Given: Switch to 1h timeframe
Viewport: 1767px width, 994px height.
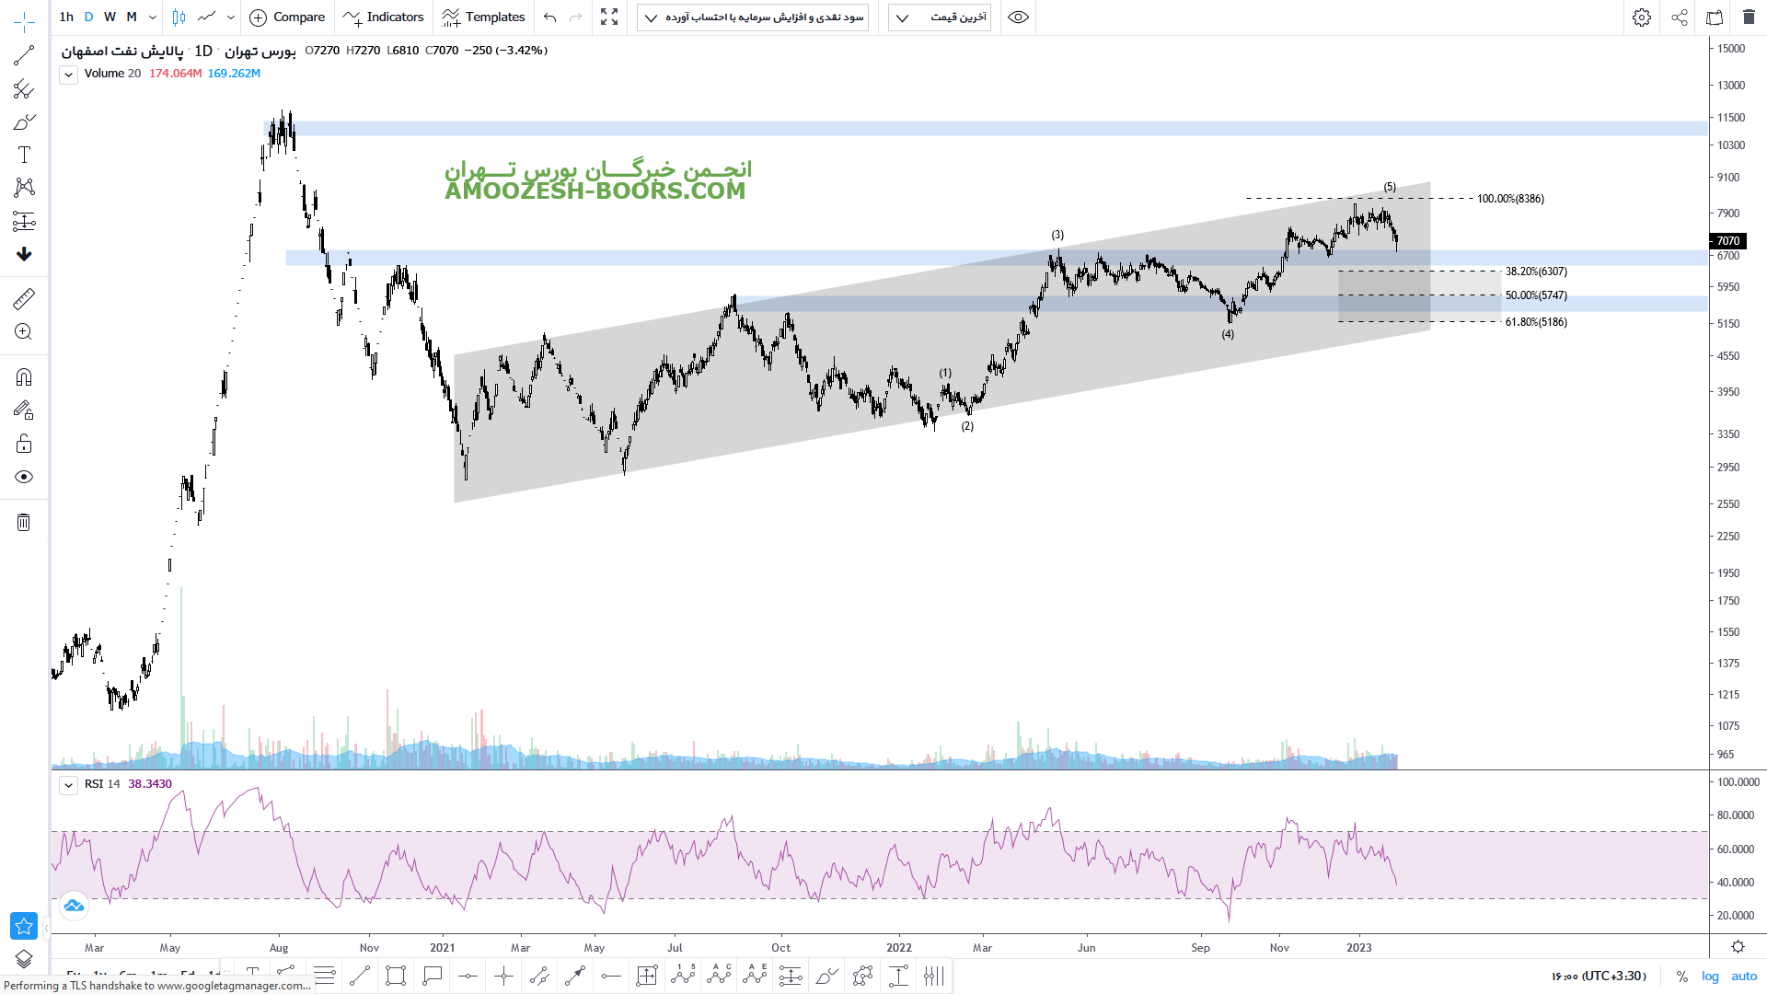Looking at the screenshot, I should (66, 17).
